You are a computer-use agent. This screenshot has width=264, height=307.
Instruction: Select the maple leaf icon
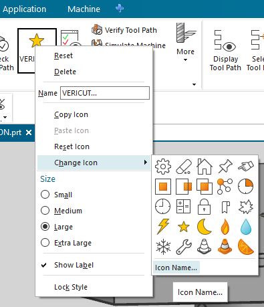point(246,207)
